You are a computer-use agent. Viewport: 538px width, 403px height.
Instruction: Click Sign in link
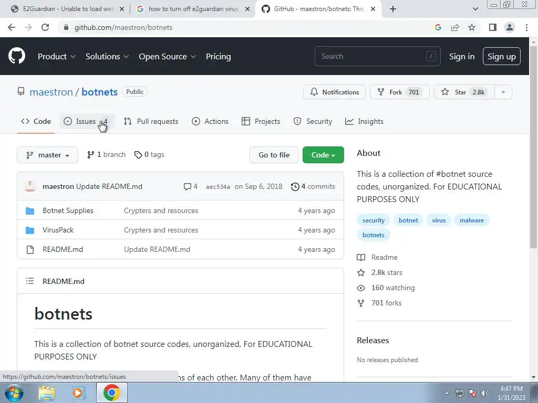tap(462, 57)
